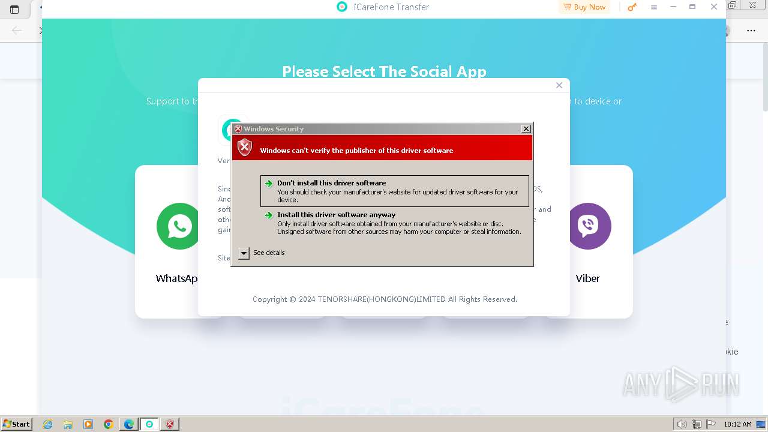Open Internet Explorer from taskbar
The width and height of the screenshot is (768, 432).
pos(48,424)
